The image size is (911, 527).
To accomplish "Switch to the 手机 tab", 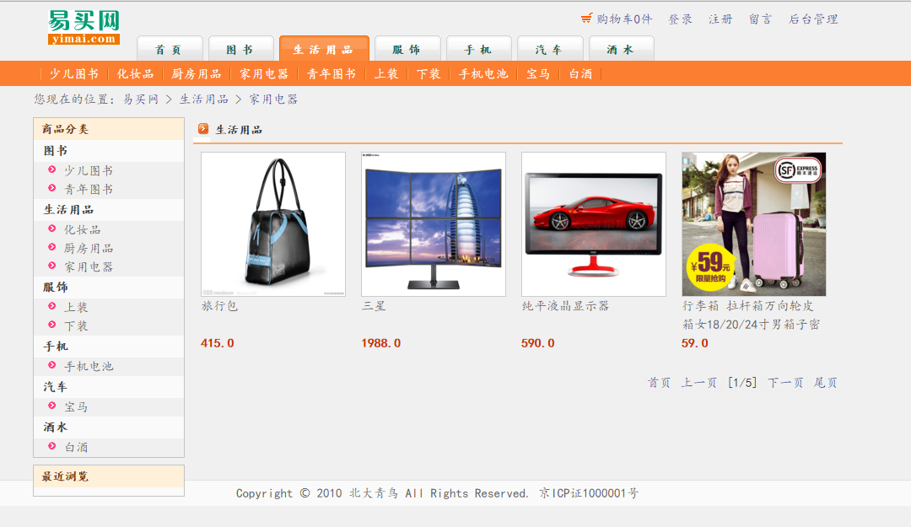I will (x=479, y=49).
